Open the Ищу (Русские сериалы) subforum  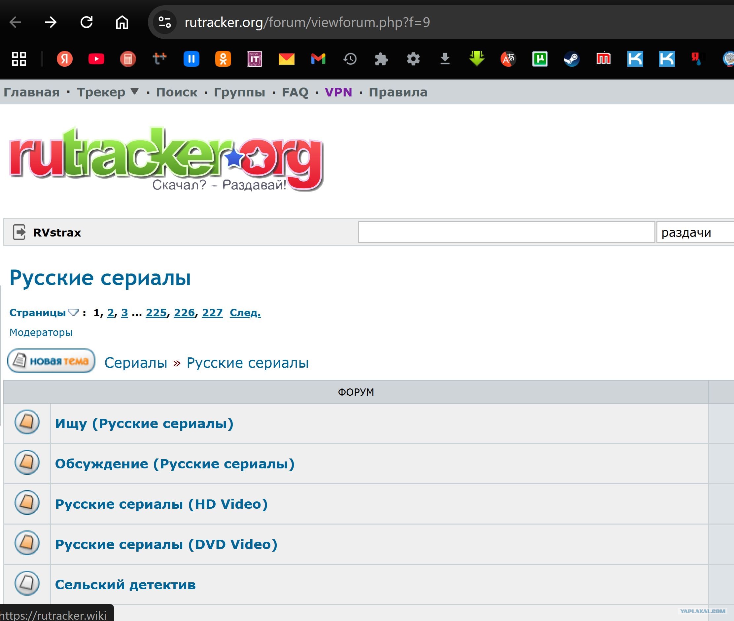click(x=144, y=423)
